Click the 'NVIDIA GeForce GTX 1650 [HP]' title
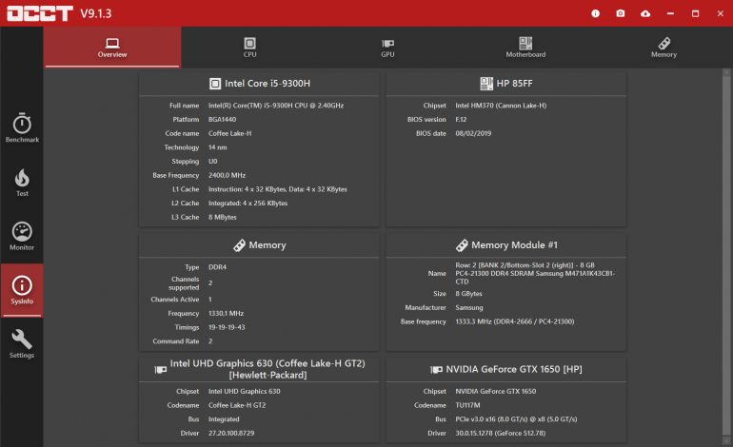733x447 pixels. (x=514, y=369)
